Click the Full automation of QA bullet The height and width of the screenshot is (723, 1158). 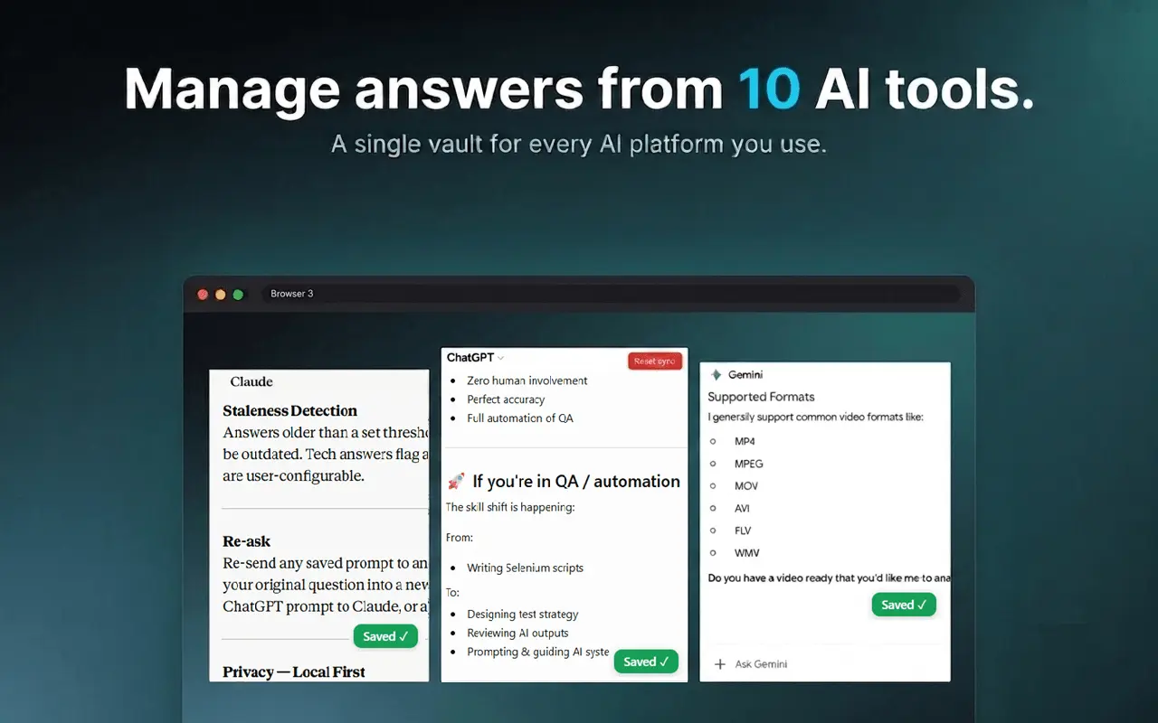click(520, 418)
